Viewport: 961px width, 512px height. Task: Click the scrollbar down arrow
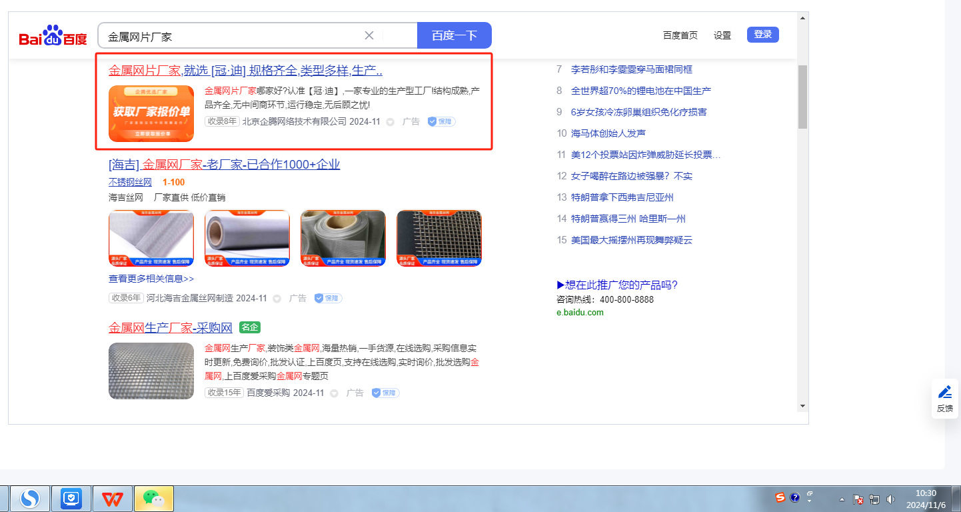click(x=802, y=405)
